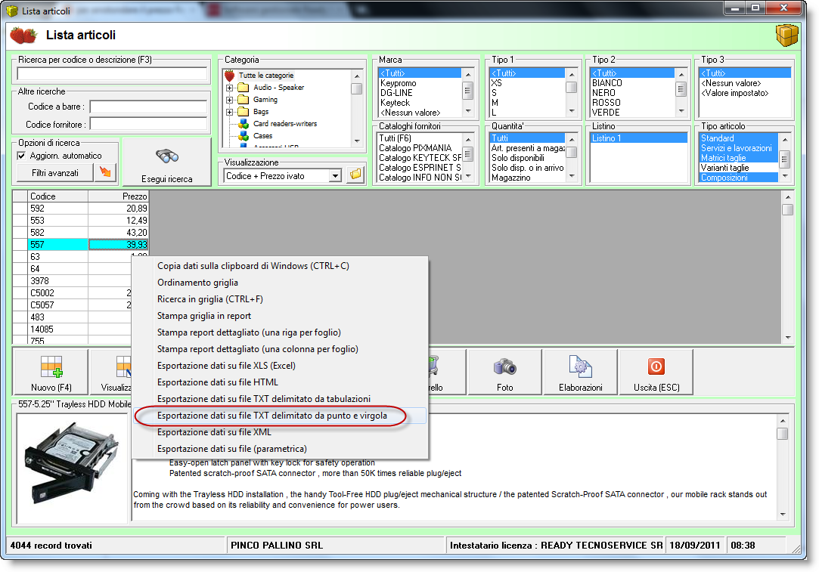
Task: Select grid row with code 592
Action: (x=81, y=209)
